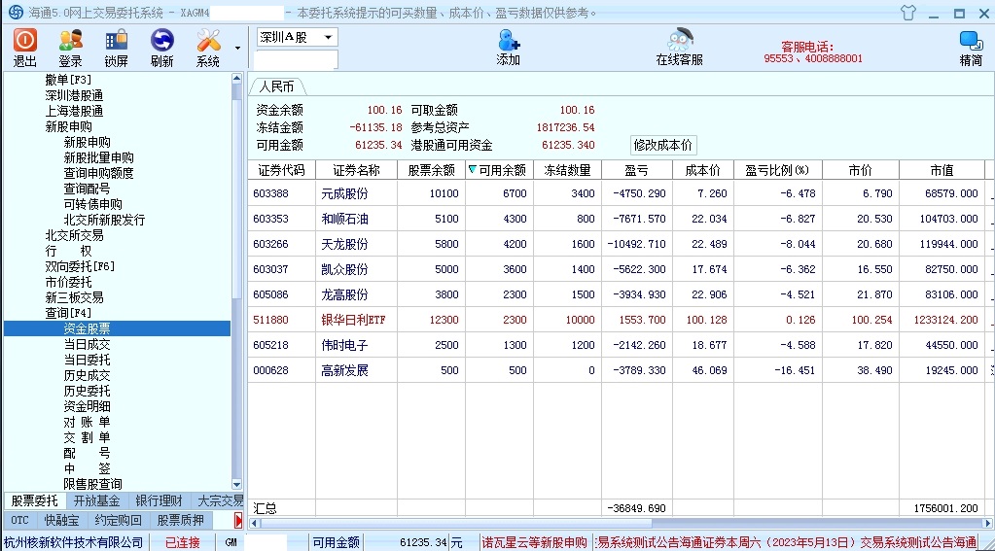Viewport: 995px width, 551px height.
Task: Sort by the 可用余额 column header
Action: [x=498, y=170]
